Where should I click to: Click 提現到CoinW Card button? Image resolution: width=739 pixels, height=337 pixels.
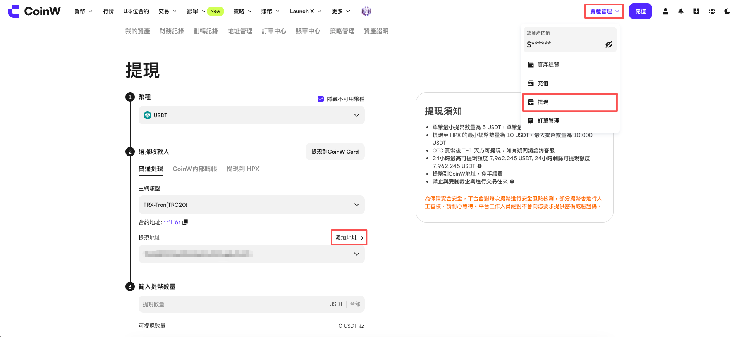pyautogui.click(x=335, y=152)
